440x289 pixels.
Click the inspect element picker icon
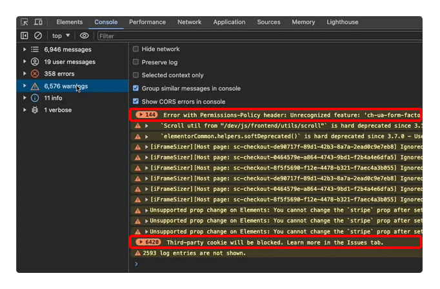(25, 23)
